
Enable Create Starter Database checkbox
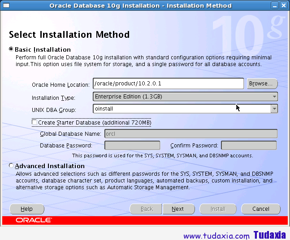tap(34, 122)
